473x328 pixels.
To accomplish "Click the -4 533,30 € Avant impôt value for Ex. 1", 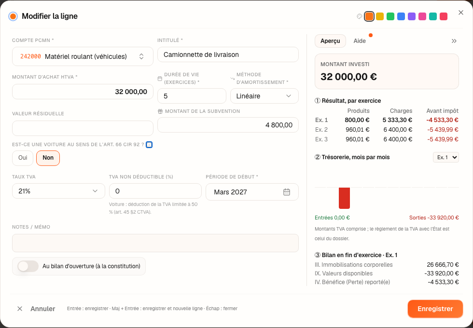I will pyautogui.click(x=442, y=120).
